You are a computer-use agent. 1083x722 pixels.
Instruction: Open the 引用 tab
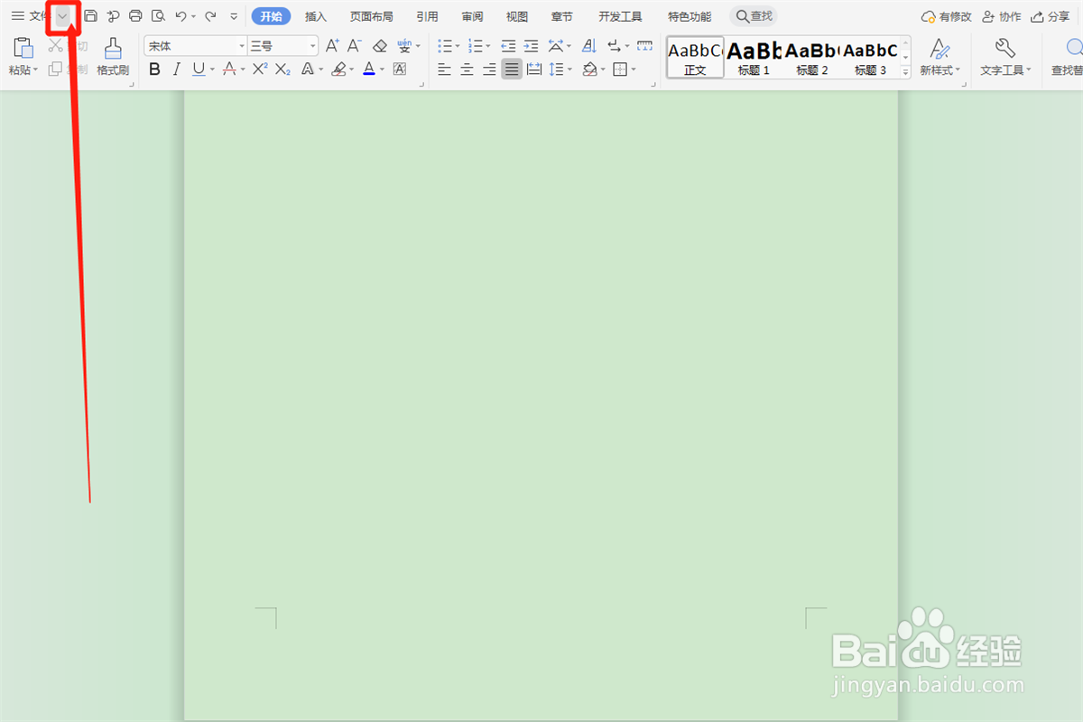click(x=427, y=16)
